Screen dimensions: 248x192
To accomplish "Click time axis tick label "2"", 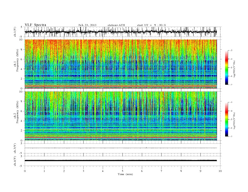I will coord(64,171).
